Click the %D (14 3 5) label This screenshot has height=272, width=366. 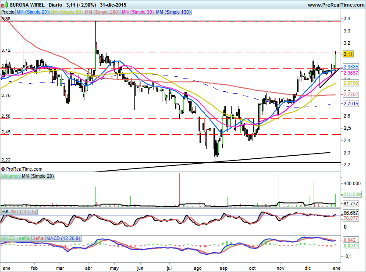(24, 211)
